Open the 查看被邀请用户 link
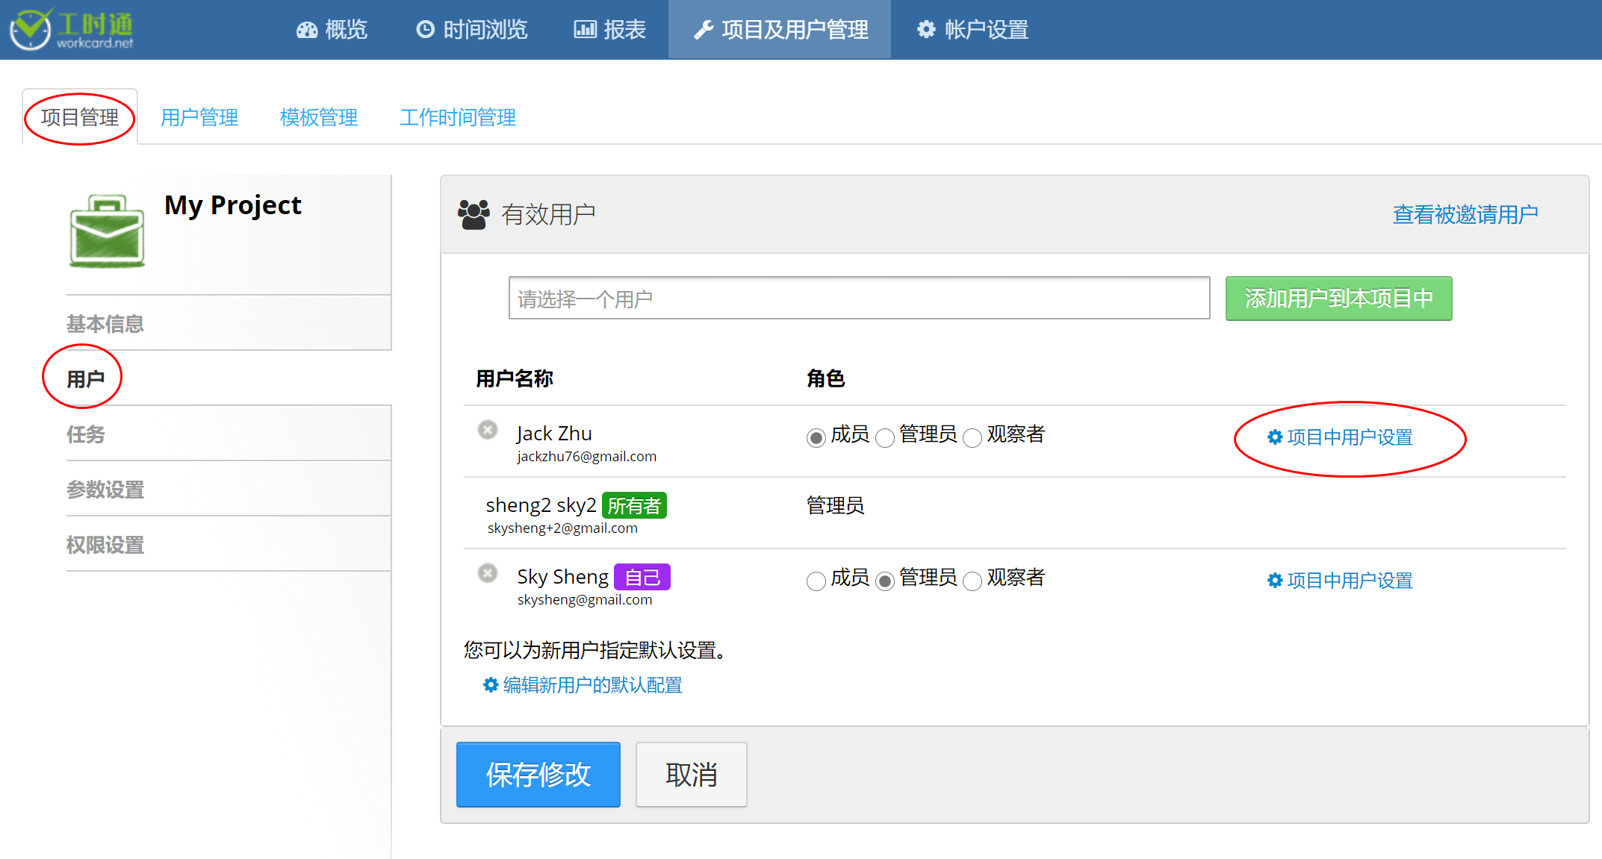Image resolution: width=1602 pixels, height=859 pixels. pyautogui.click(x=1465, y=215)
